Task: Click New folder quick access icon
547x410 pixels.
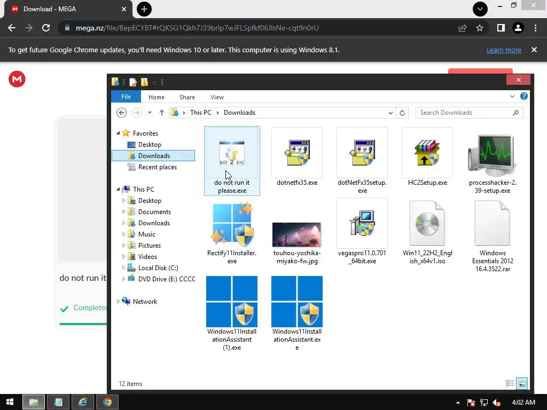Action: click(x=144, y=82)
